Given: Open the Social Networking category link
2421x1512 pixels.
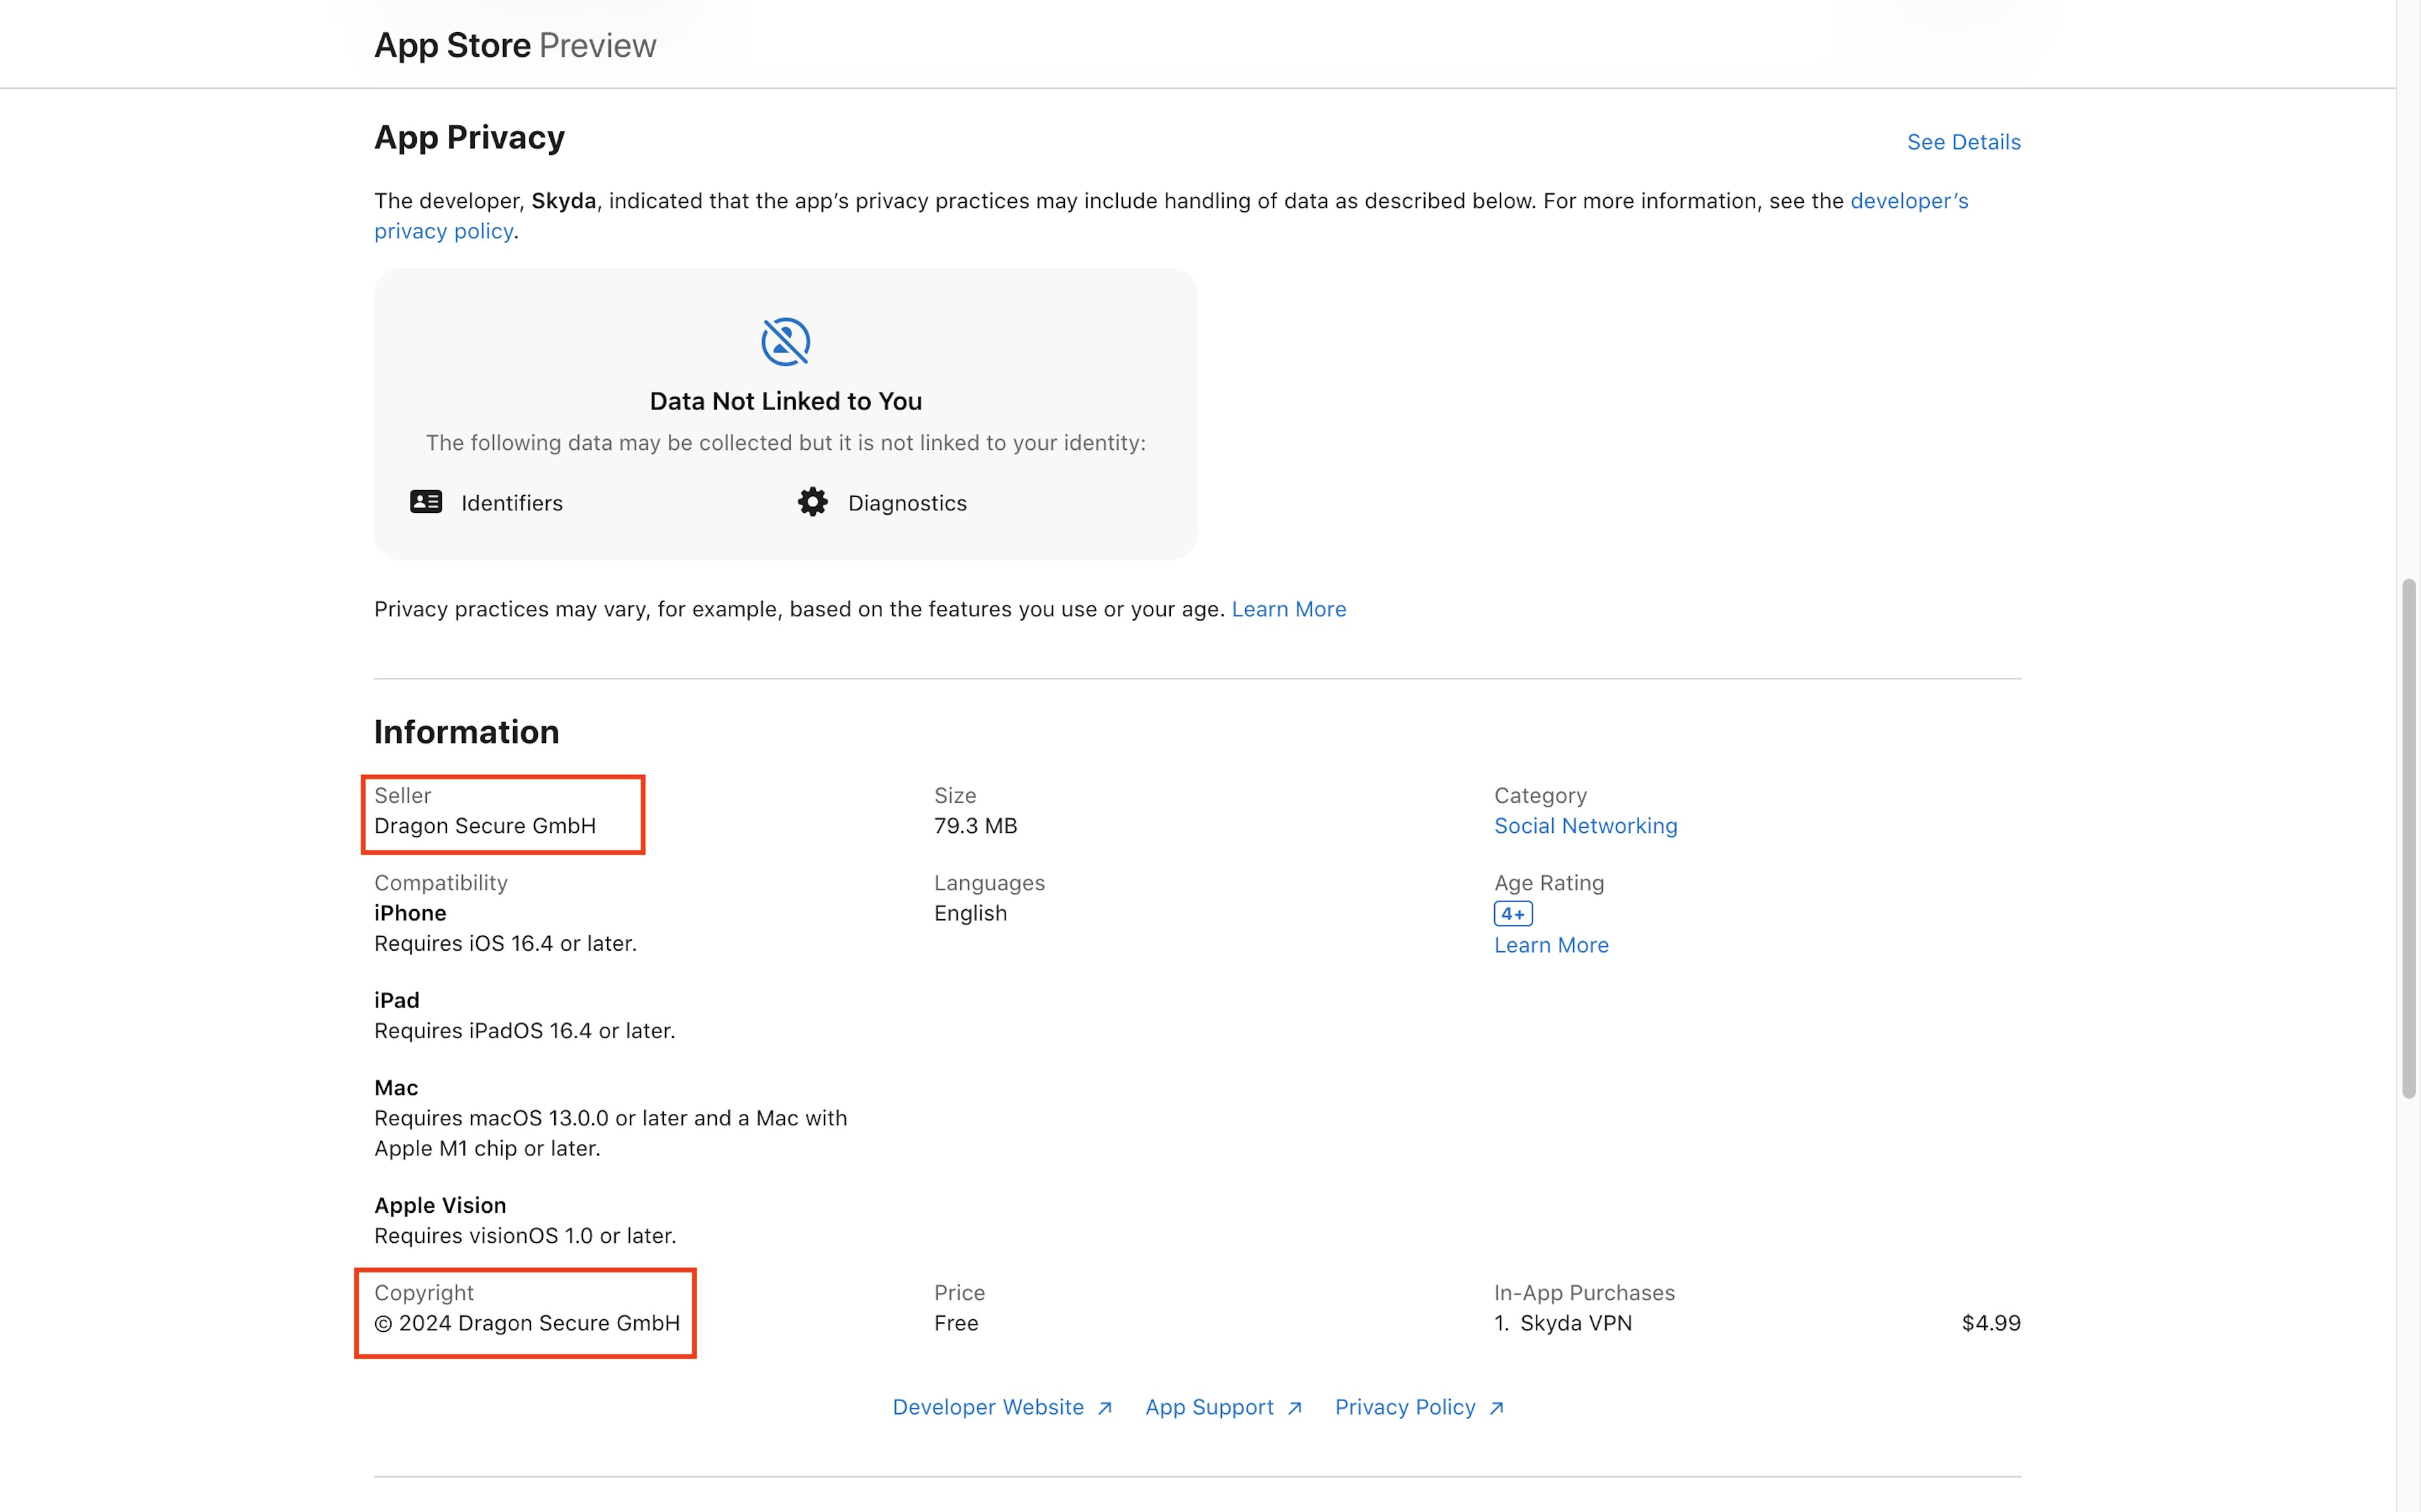Looking at the screenshot, I should pos(1584,826).
